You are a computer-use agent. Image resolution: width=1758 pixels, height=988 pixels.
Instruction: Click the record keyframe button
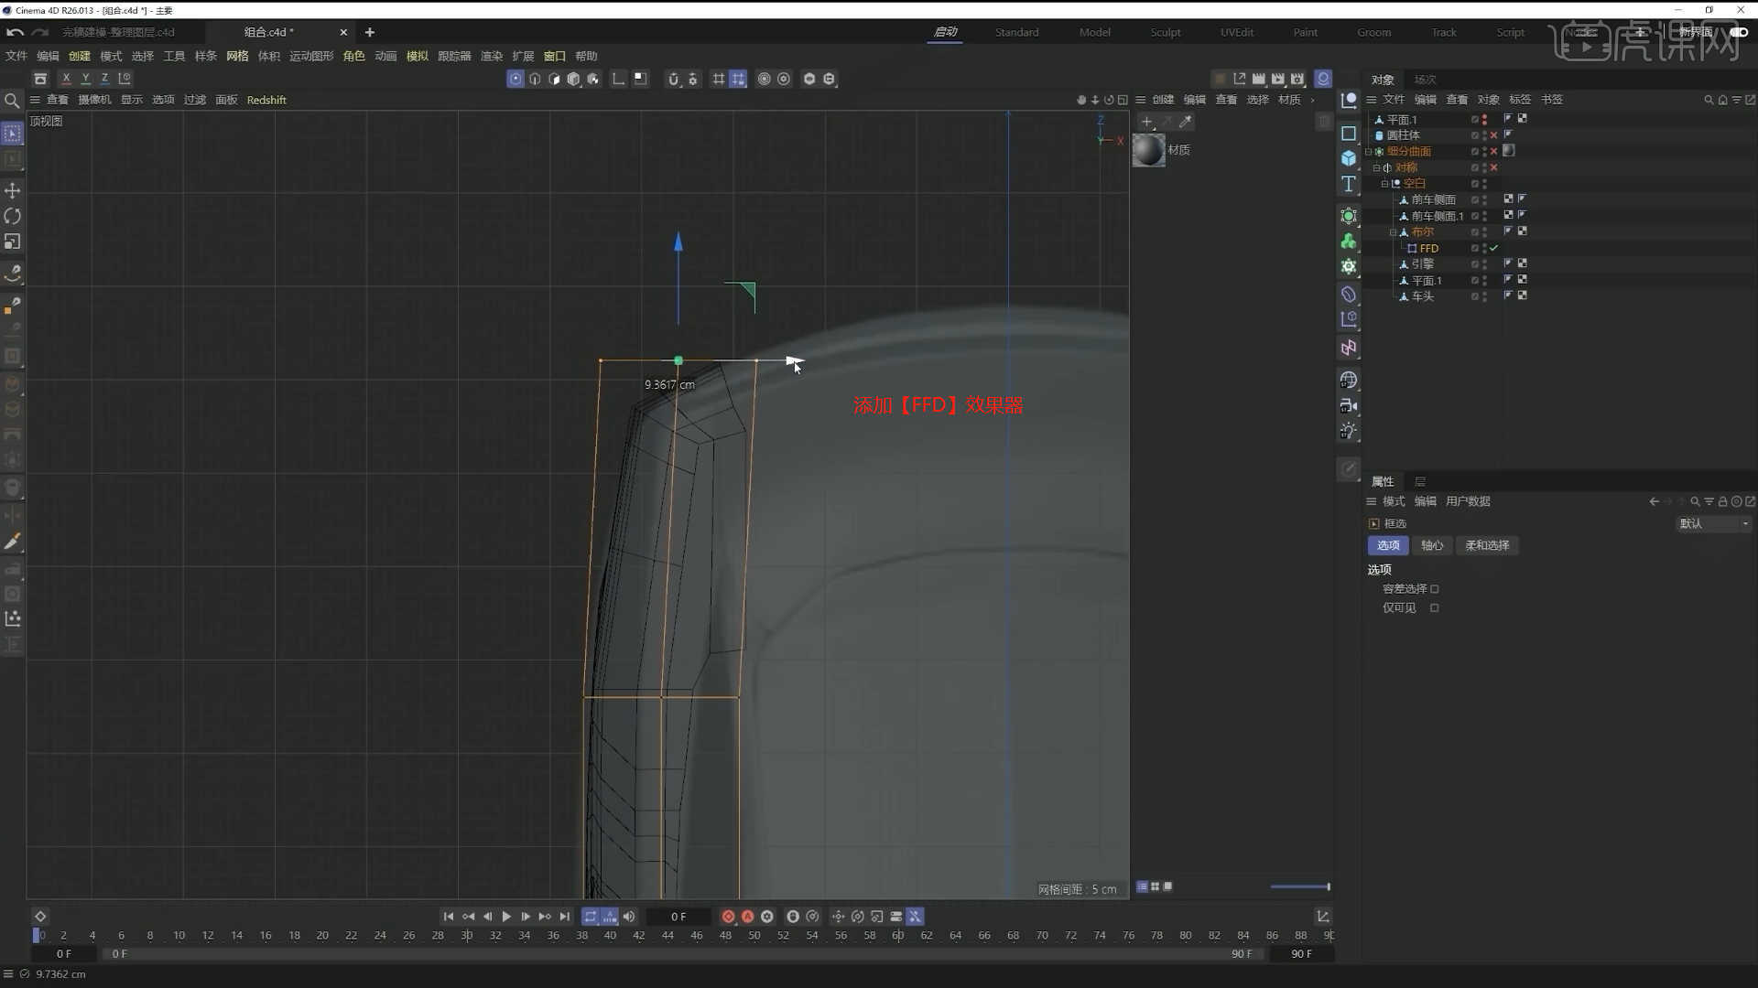click(729, 917)
